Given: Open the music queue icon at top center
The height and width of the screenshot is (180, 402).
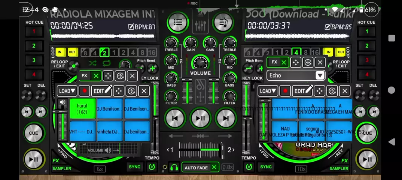Looking at the screenshot, I should click(223, 22).
